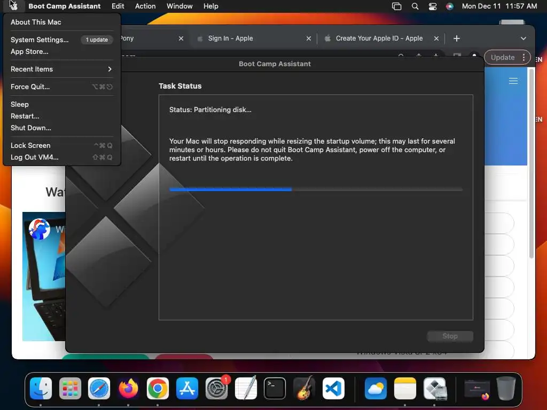Expand the Recent Items submenu
Screen dimensions: 547x410
[x=62, y=69]
